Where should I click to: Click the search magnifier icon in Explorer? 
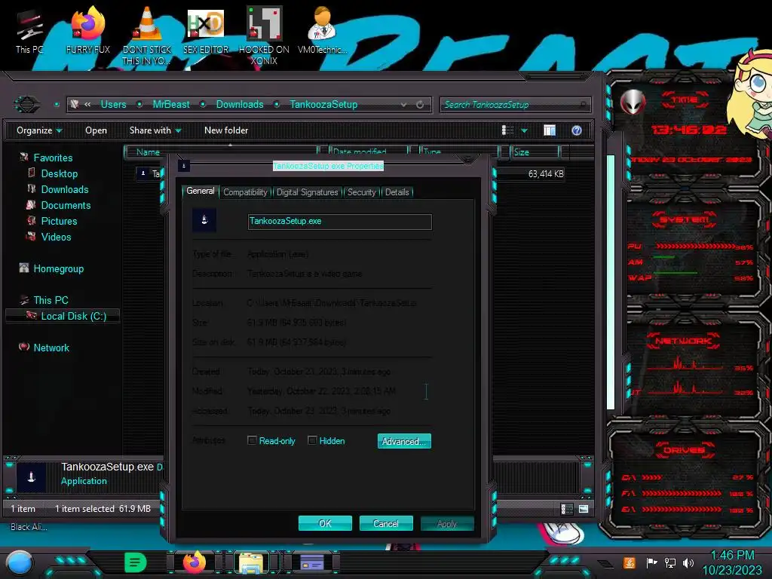(x=583, y=104)
